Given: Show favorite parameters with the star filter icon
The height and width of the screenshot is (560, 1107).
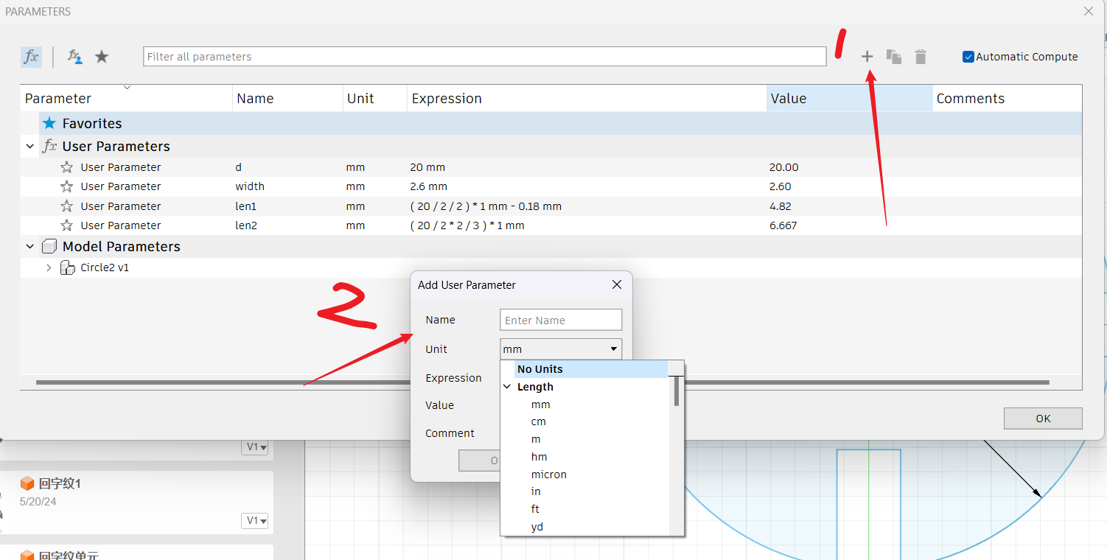Looking at the screenshot, I should (102, 57).
